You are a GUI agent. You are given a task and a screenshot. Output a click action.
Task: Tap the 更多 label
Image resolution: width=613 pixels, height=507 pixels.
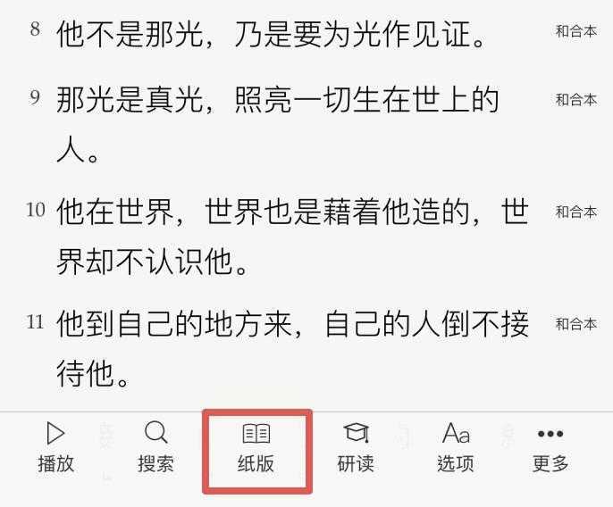(550, 463)
